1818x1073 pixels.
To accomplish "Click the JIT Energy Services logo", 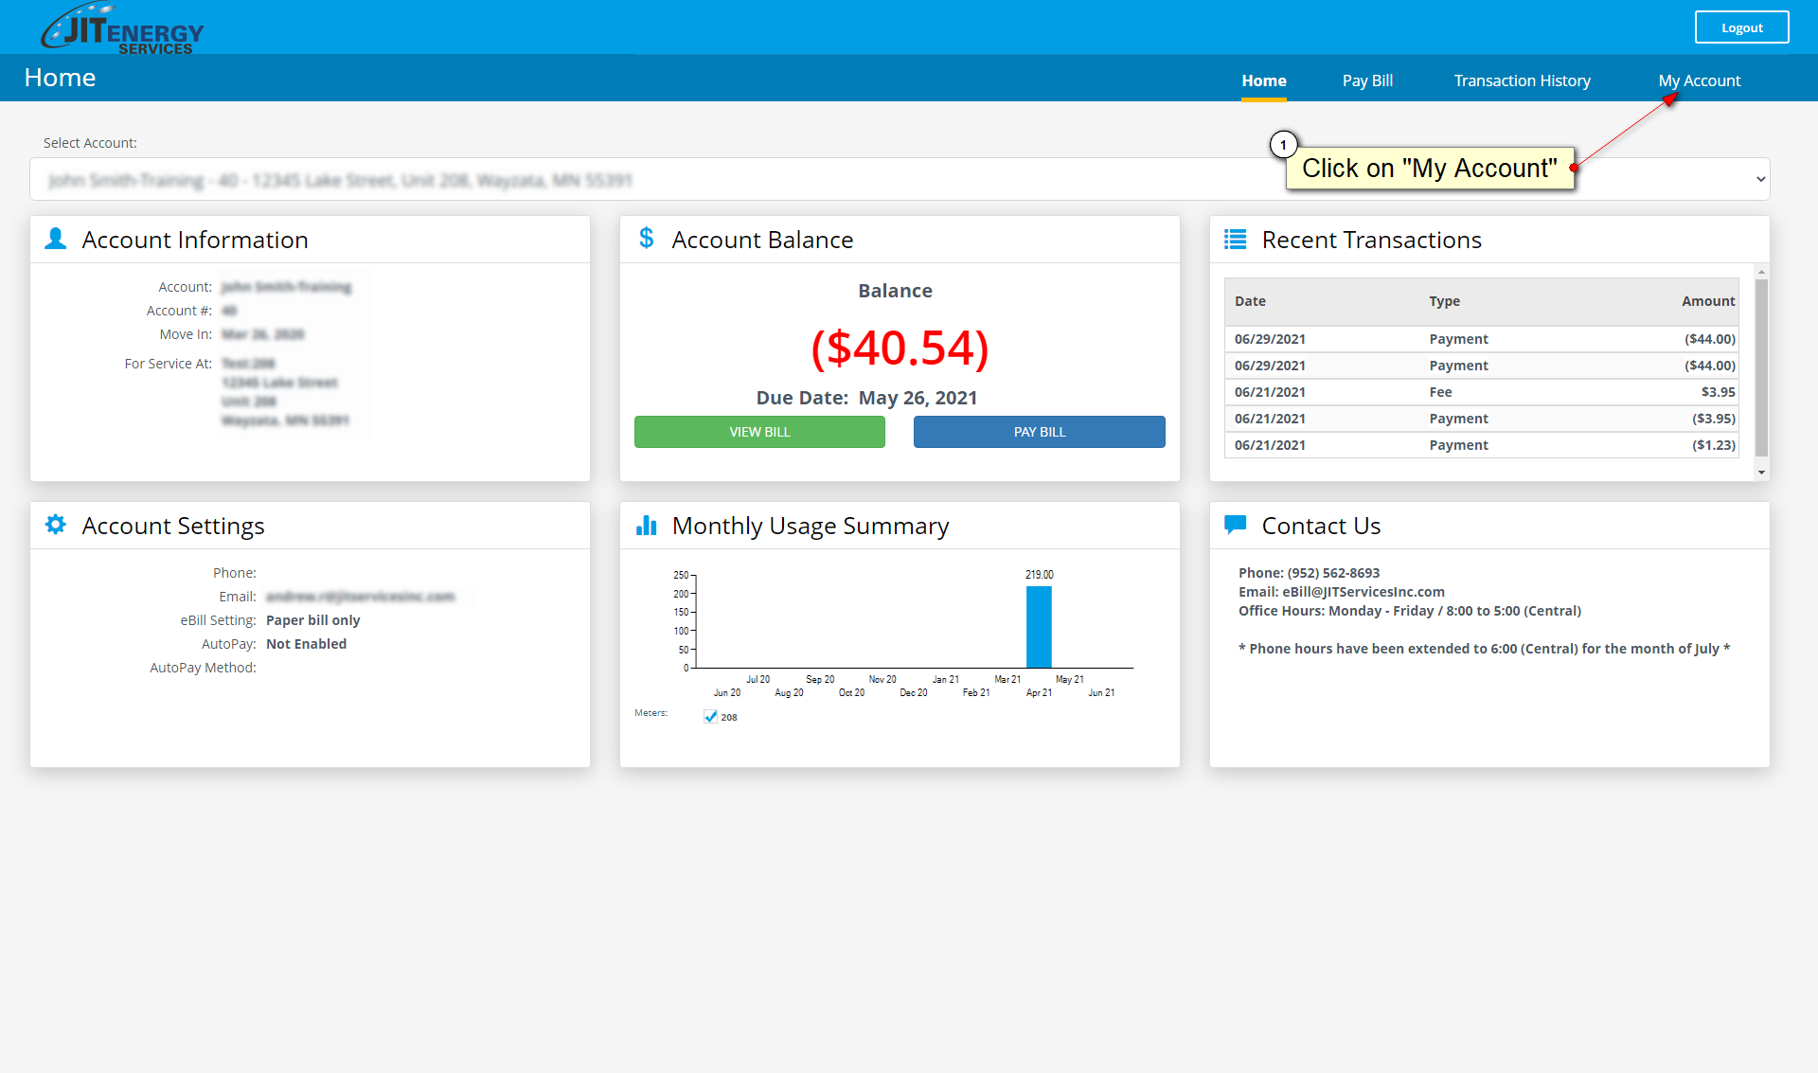I will [122, 28].
